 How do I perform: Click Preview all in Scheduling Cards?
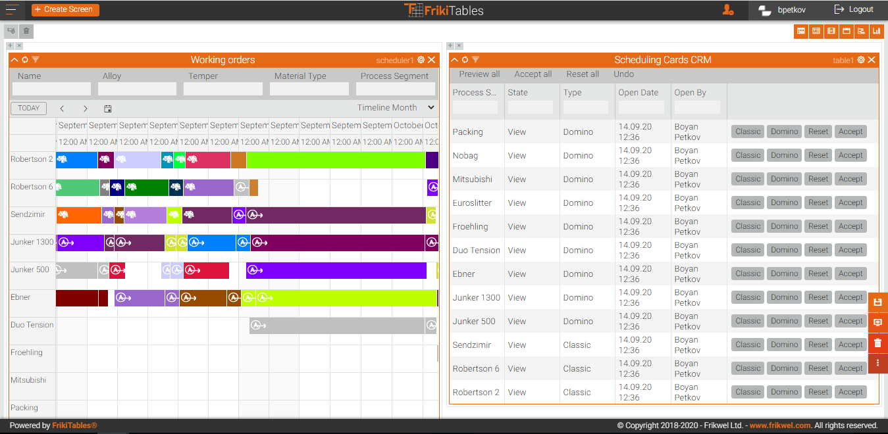point(479,74)
